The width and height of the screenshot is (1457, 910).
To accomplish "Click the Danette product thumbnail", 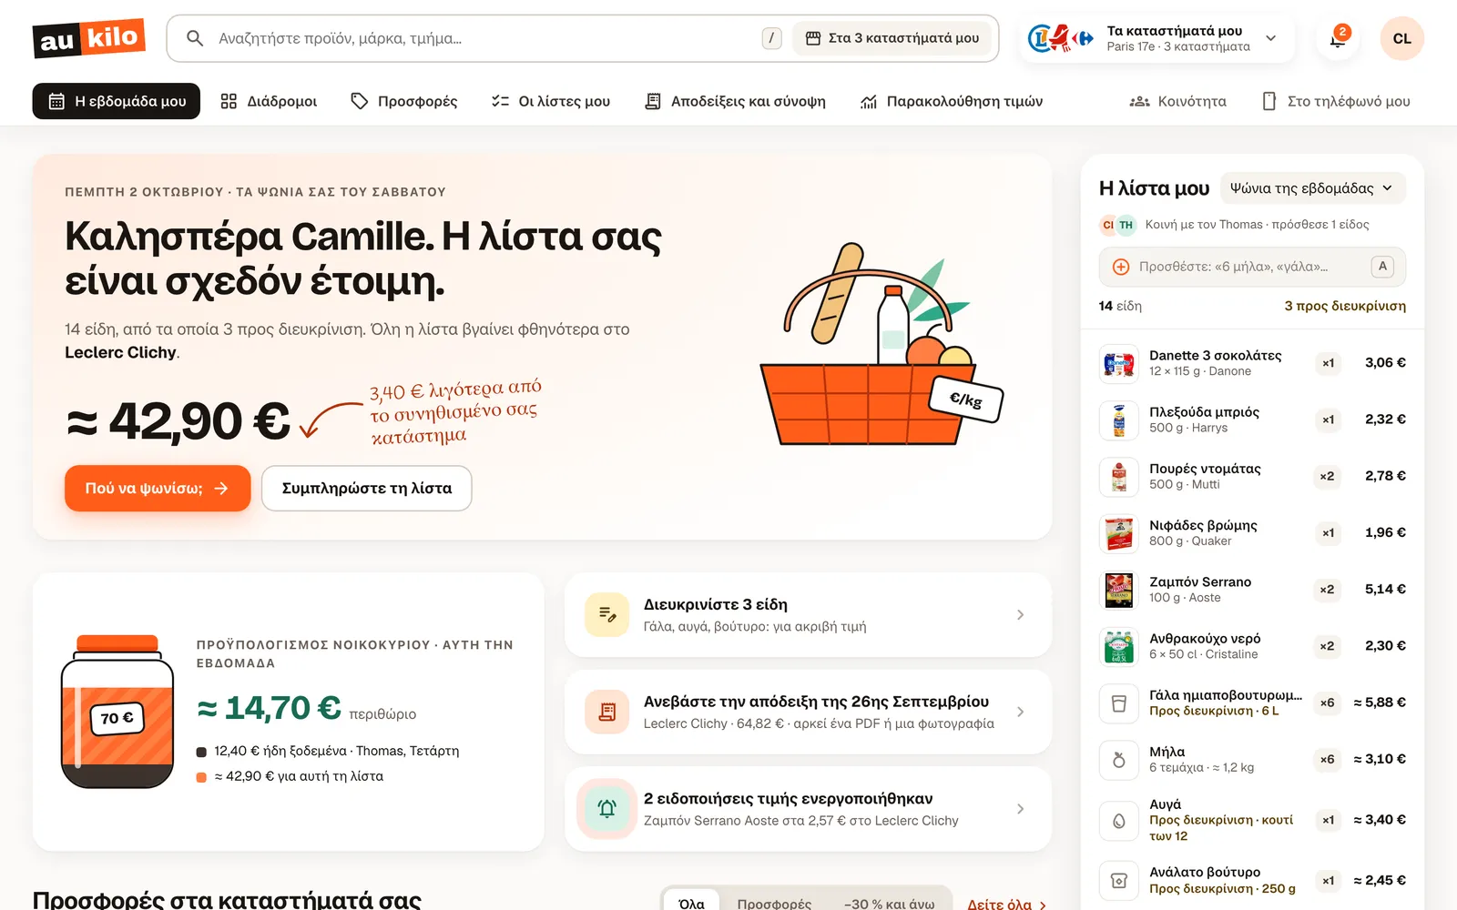I will click(1119, 363).
